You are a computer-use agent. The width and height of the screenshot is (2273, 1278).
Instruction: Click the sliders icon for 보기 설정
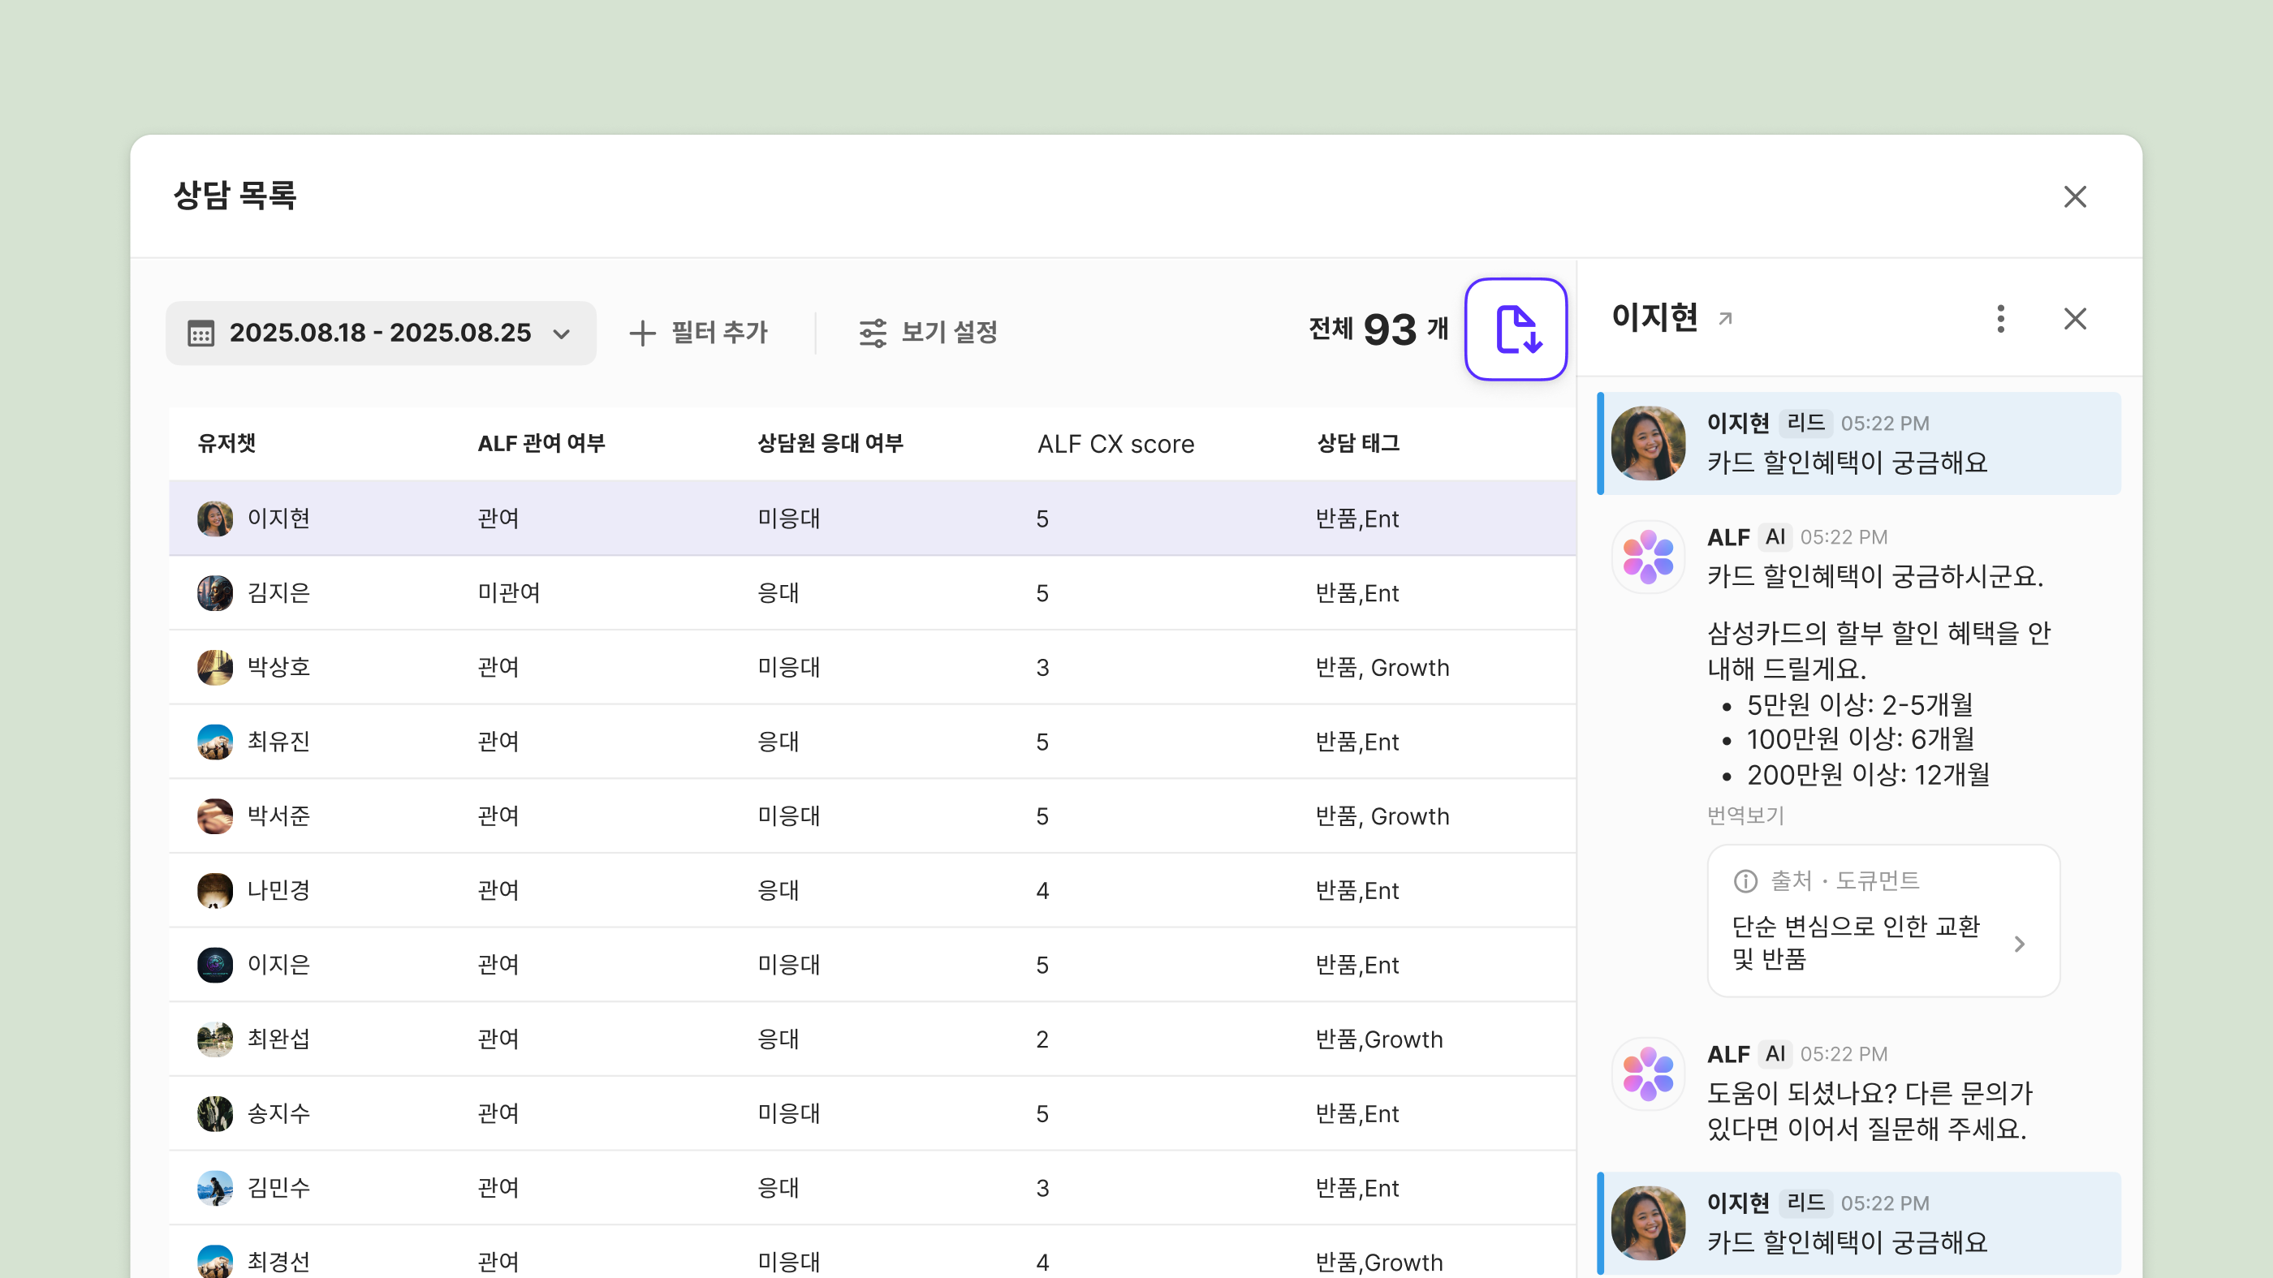click(x=873, y=333)
